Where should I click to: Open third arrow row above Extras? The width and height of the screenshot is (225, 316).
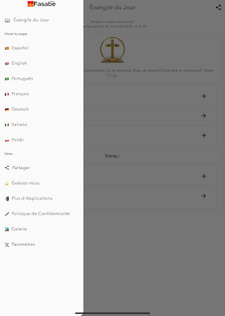pos(148,135)
